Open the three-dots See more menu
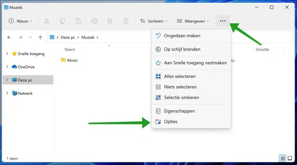Screen dimensions: 297x165 tap(222, 21)
